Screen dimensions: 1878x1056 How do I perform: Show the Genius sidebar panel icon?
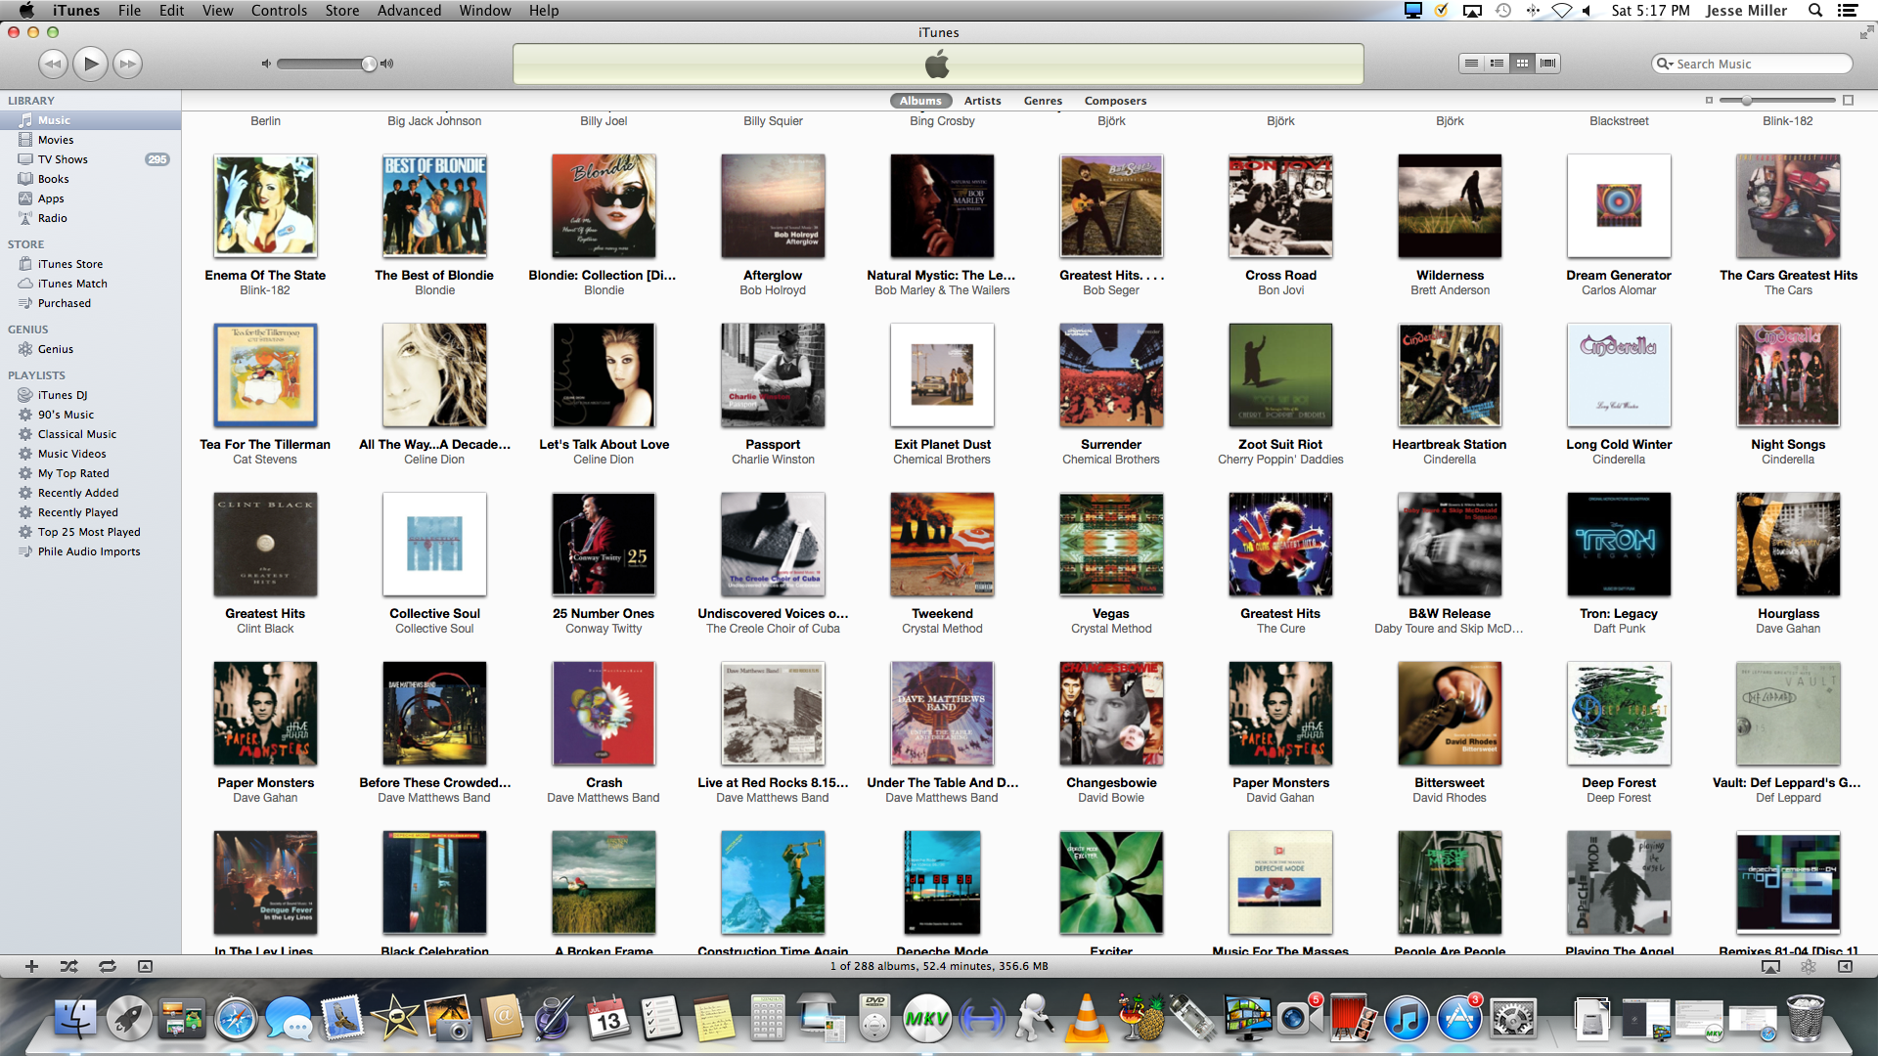(1845, 966)
